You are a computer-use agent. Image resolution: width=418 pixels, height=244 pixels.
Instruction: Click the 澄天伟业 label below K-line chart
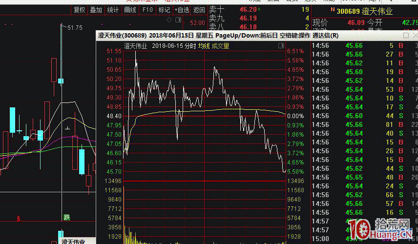(73, 242)
